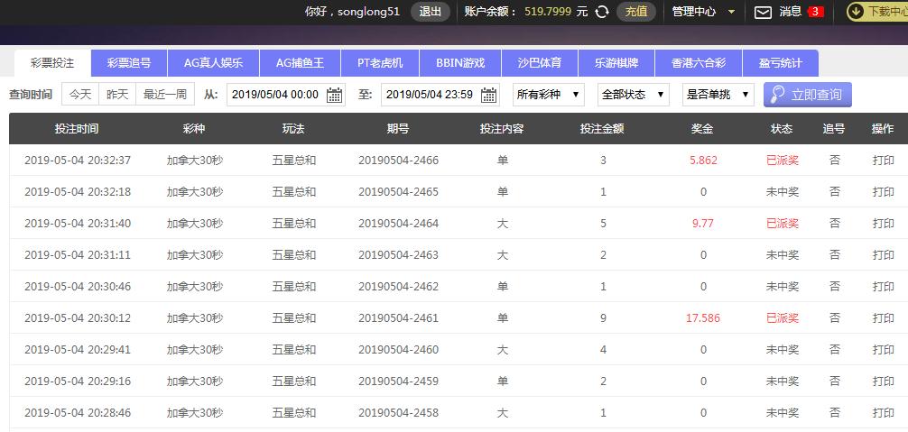
Task: Click the start date input field
Action: tap(275, 95)
